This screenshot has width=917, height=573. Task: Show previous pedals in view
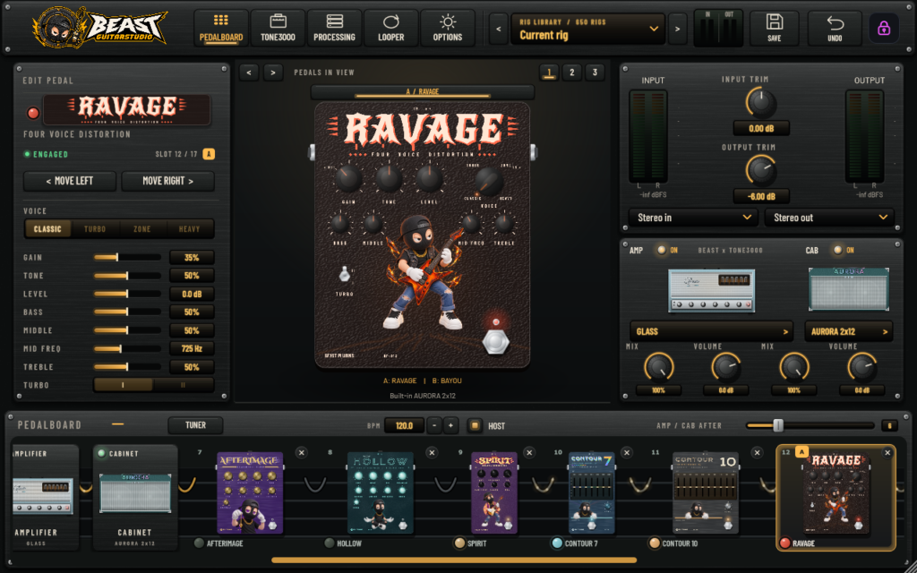click(249, 73)
